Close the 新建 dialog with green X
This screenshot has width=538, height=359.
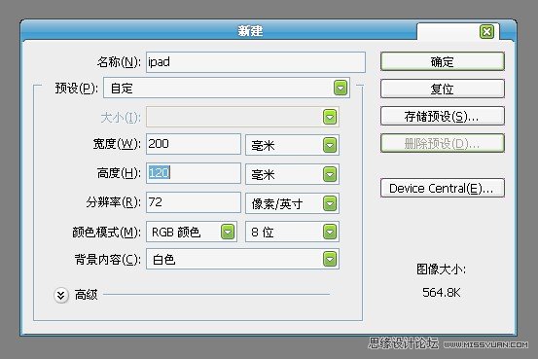[486, 32]
